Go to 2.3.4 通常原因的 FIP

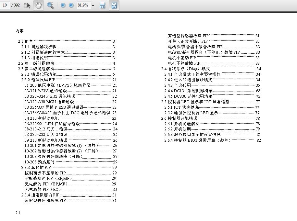(x=40, y=195)
